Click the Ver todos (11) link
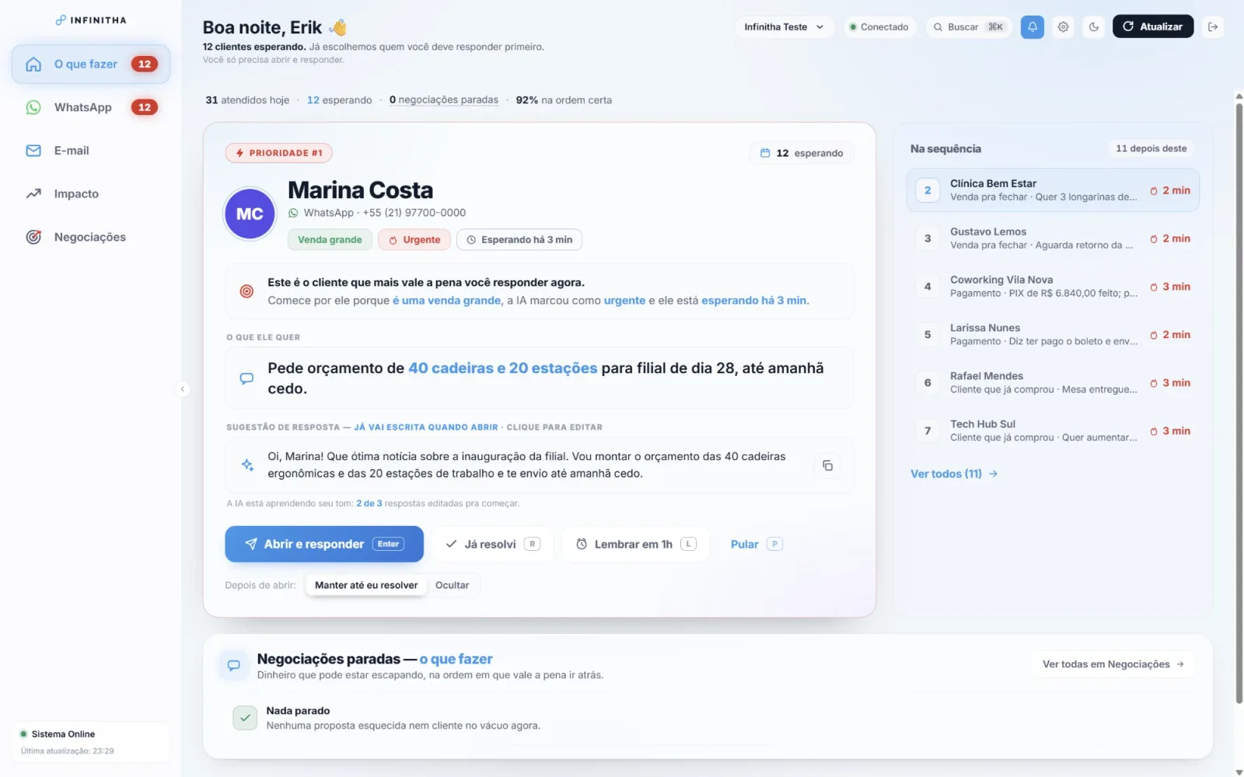 click(x=954, y=474)
